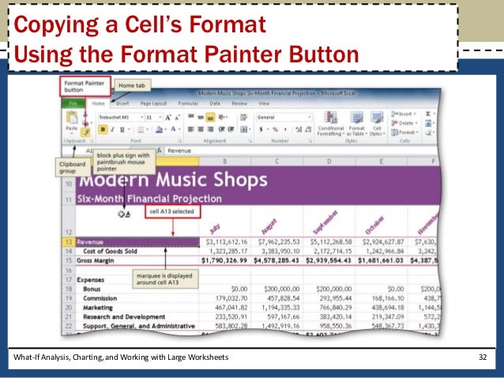Open Cell Styles gallery
Image resolution: width=504 pixels, height=378 pixels.
coord(377,124)
